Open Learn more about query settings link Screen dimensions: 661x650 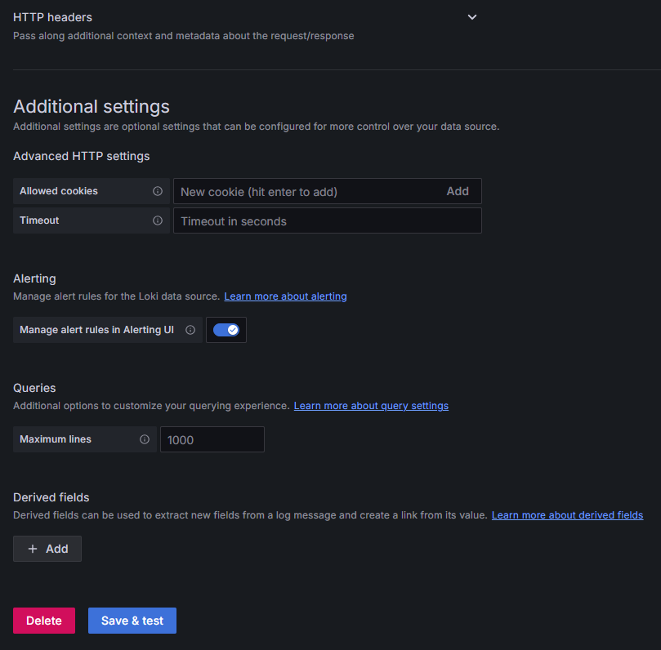[x=371, y=406]
